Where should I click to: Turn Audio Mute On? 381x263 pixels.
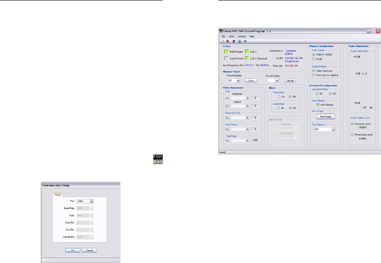click(x=279, y=108)
